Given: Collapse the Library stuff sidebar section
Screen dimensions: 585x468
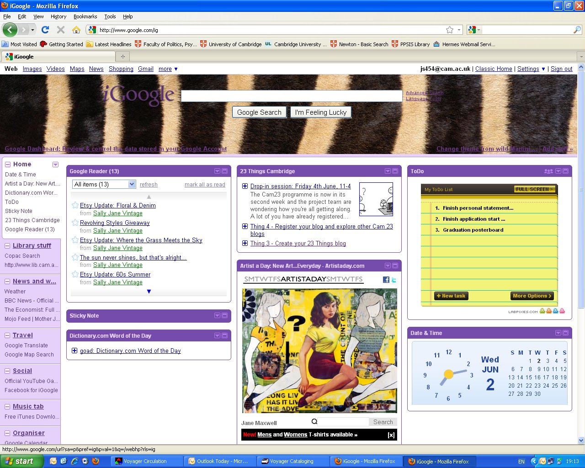Looking at the screenshot, I should click(7, 246).
